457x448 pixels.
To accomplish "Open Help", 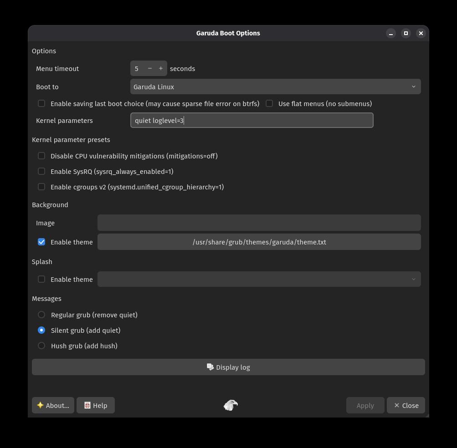I will 96,405.
